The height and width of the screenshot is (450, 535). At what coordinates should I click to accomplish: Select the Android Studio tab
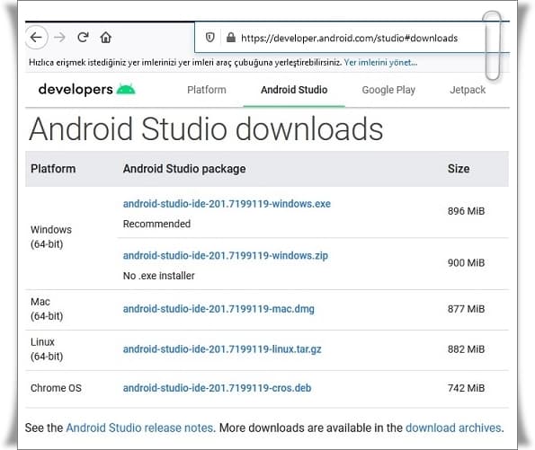tap(294, 90)
